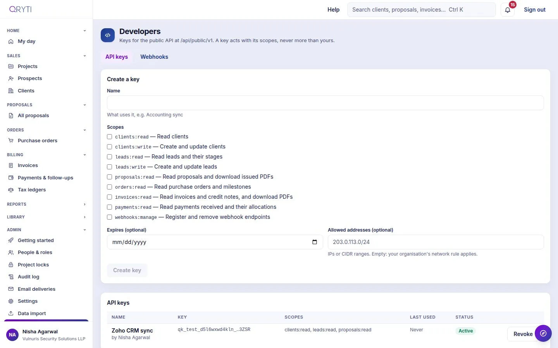Click the Email deliveries envelope icon
The height and width of the screenshot is (348, 558).
click(x=11, y=289)
